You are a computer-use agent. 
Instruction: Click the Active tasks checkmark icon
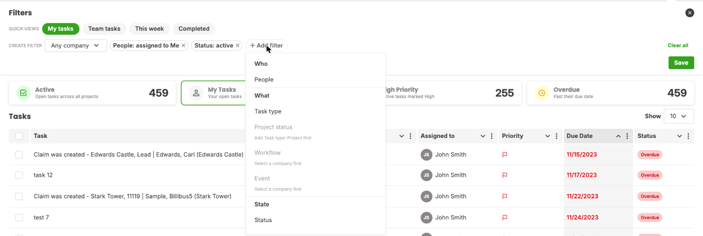pyautogui.click(x=23, y=93)
